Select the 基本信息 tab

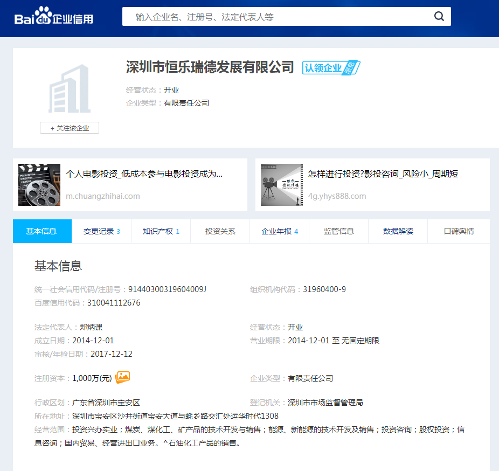(x=42, y=231)
